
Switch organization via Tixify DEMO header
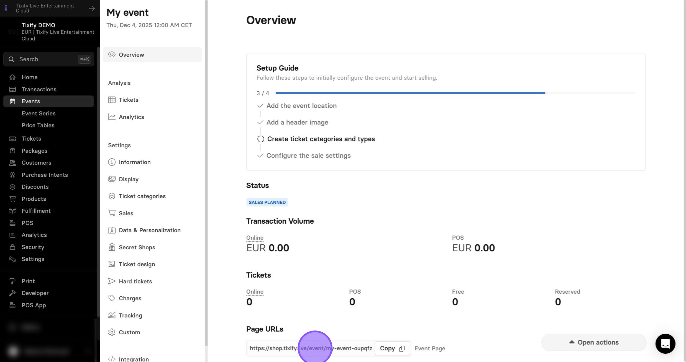click(50, 32)
